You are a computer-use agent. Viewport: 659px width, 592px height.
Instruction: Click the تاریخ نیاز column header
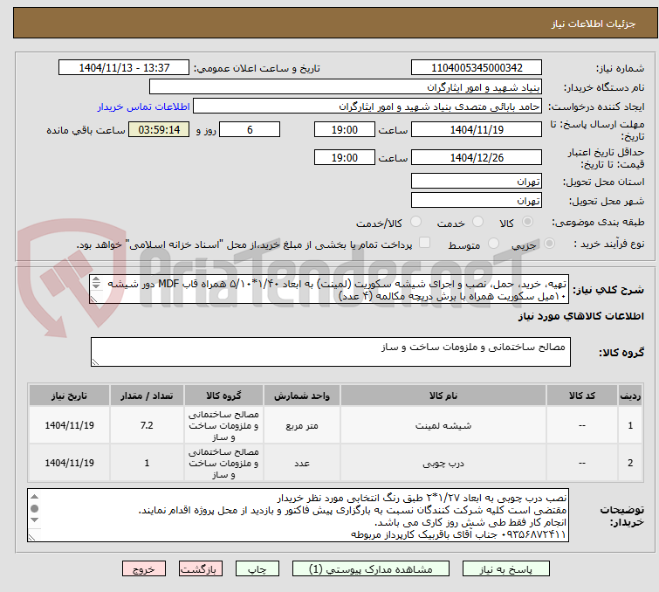(x=69, y=396)
